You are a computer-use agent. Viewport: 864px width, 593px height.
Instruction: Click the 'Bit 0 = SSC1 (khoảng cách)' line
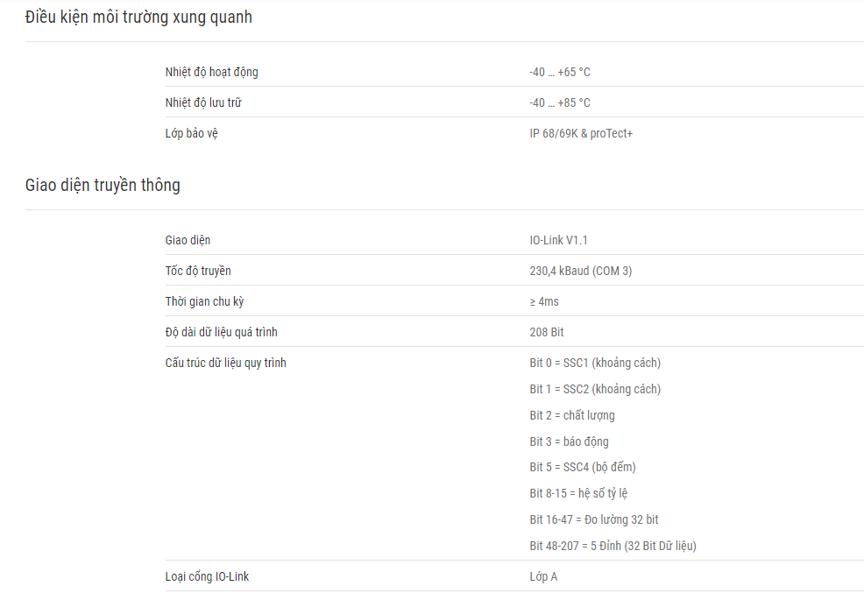click(595, 363)
